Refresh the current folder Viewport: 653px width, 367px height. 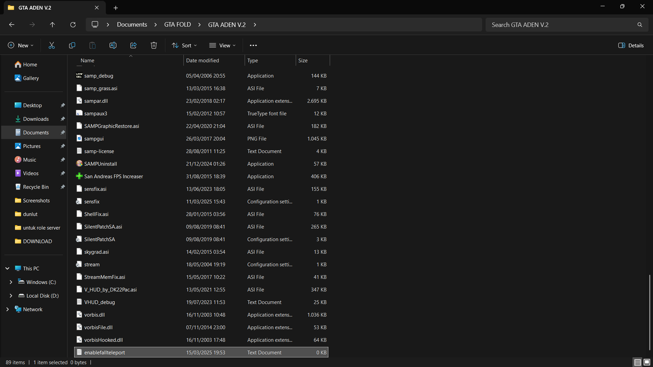point(73,24)
